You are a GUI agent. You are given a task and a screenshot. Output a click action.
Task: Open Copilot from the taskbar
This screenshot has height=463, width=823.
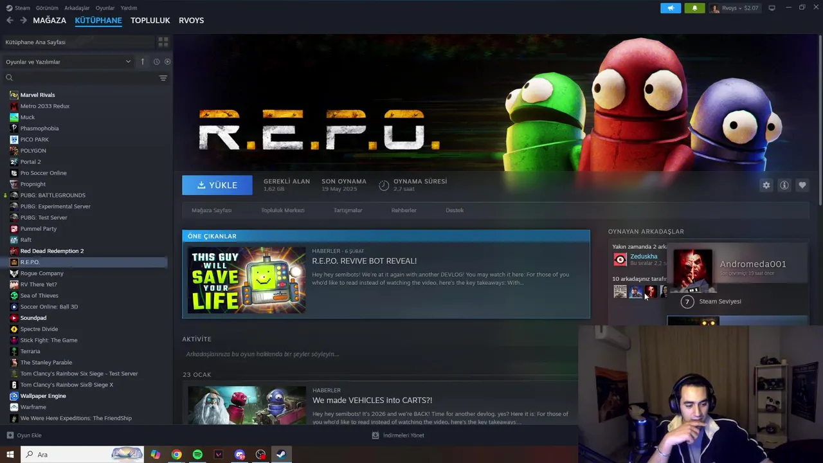coord(156,455)
